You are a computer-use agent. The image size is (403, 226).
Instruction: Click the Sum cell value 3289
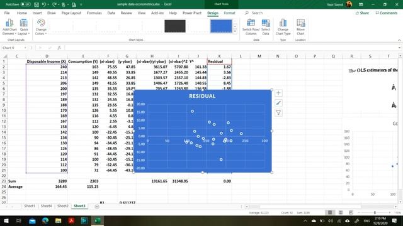(47, 181)
